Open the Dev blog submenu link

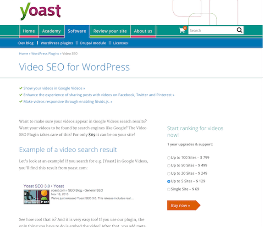(26, 43)
